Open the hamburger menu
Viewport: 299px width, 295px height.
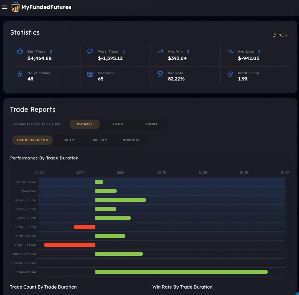[5, 7]
